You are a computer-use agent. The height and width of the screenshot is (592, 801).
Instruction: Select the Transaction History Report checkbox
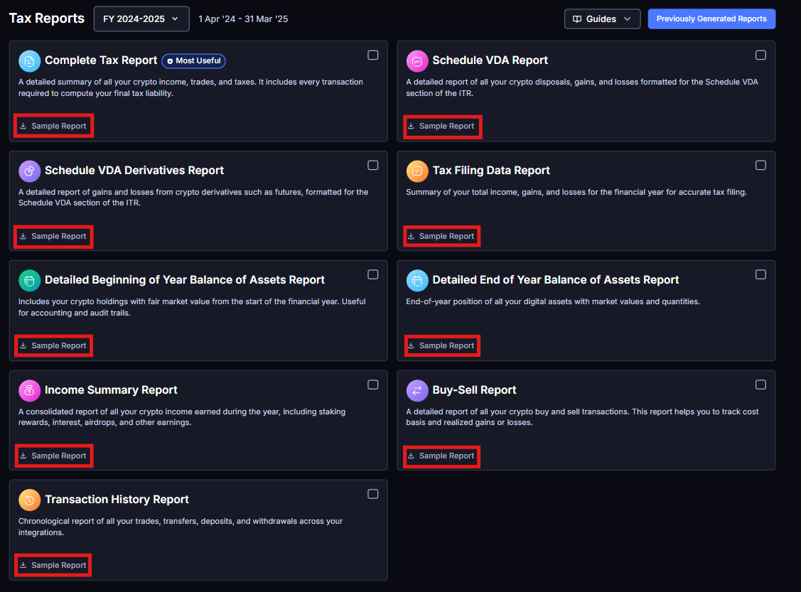tap(373, 494)
